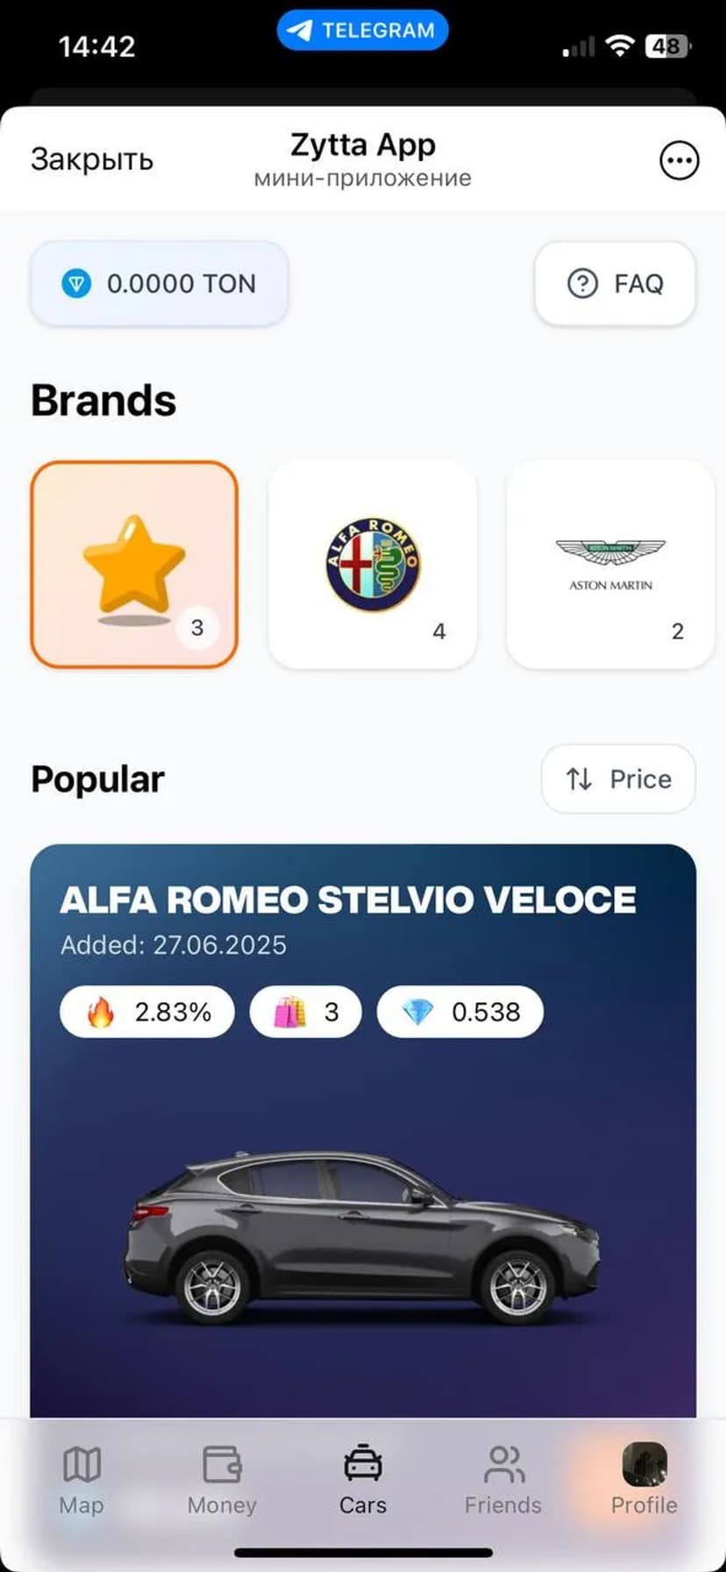Switch to the Money tab

pyautogui.click(x=222, y=1479)
